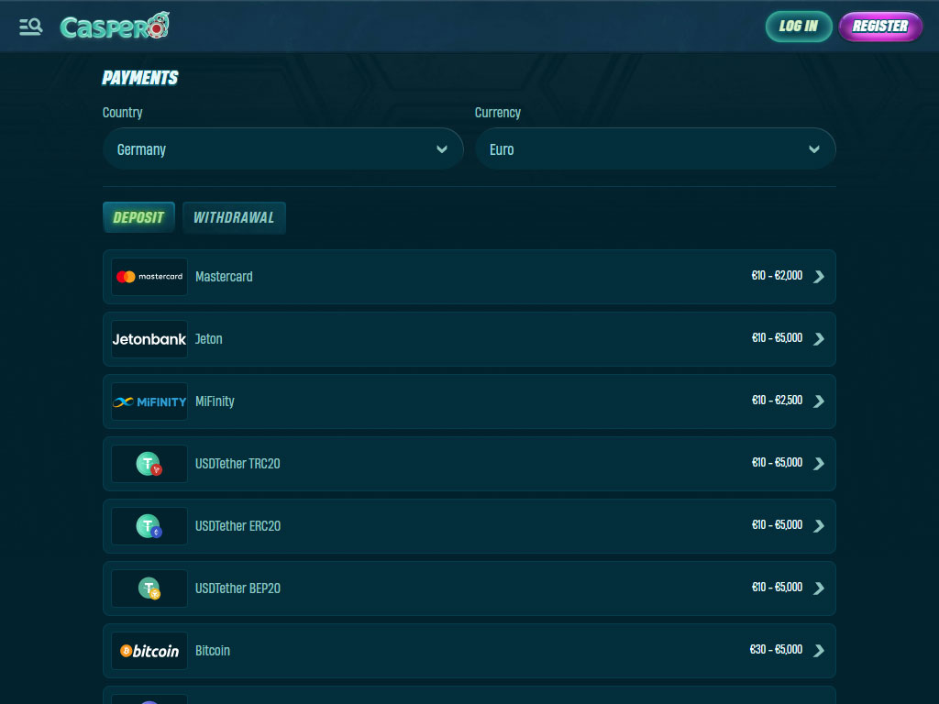Click the USDTether TRC20 coin icon
This screenshot has height=704, width=939.
point(149,465)
